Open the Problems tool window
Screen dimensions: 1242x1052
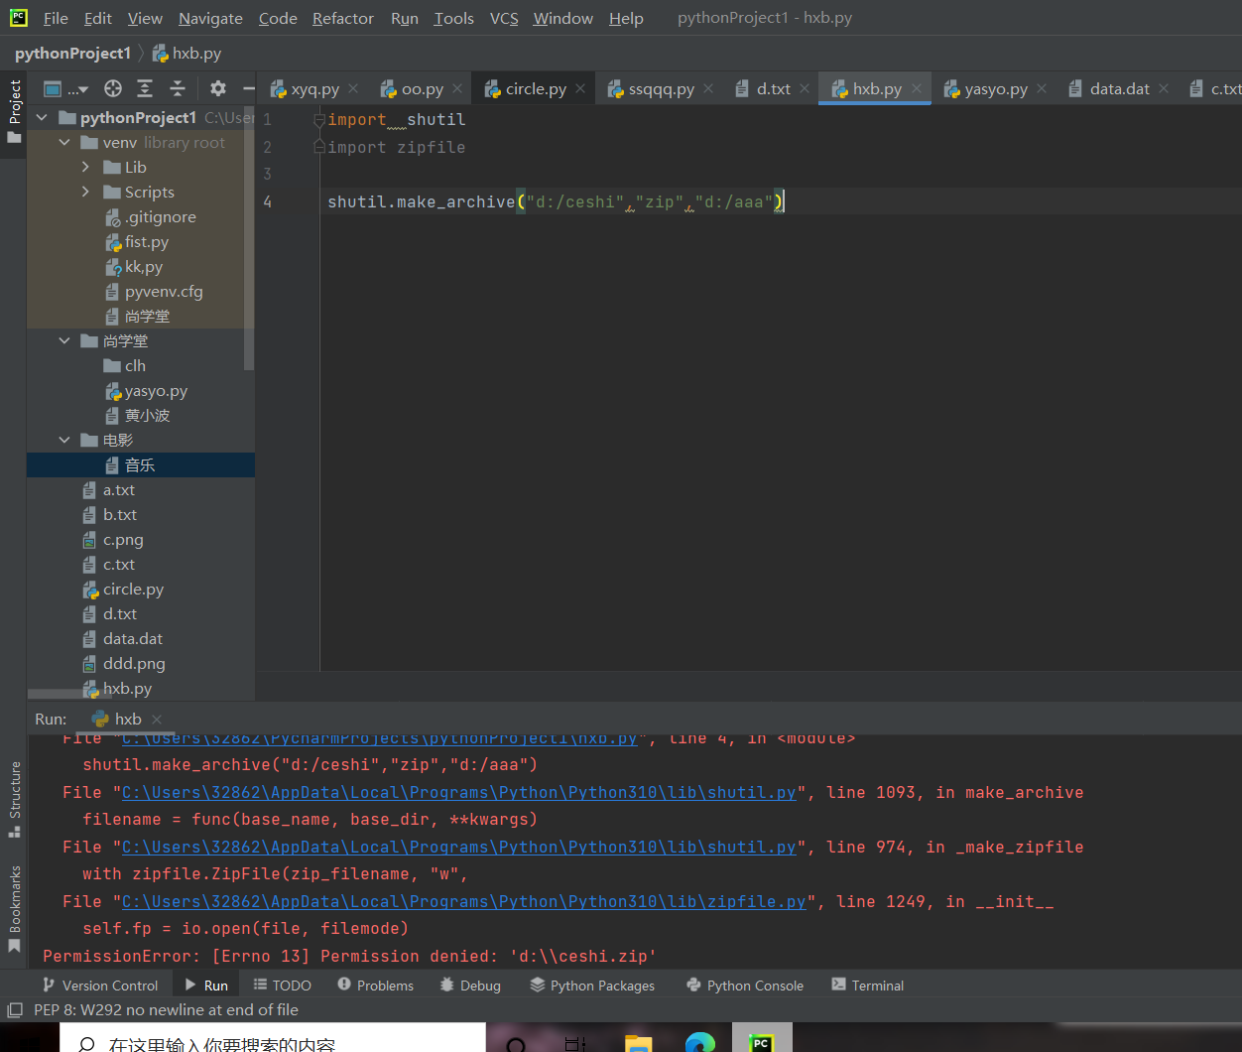click(x=375, y=985)
